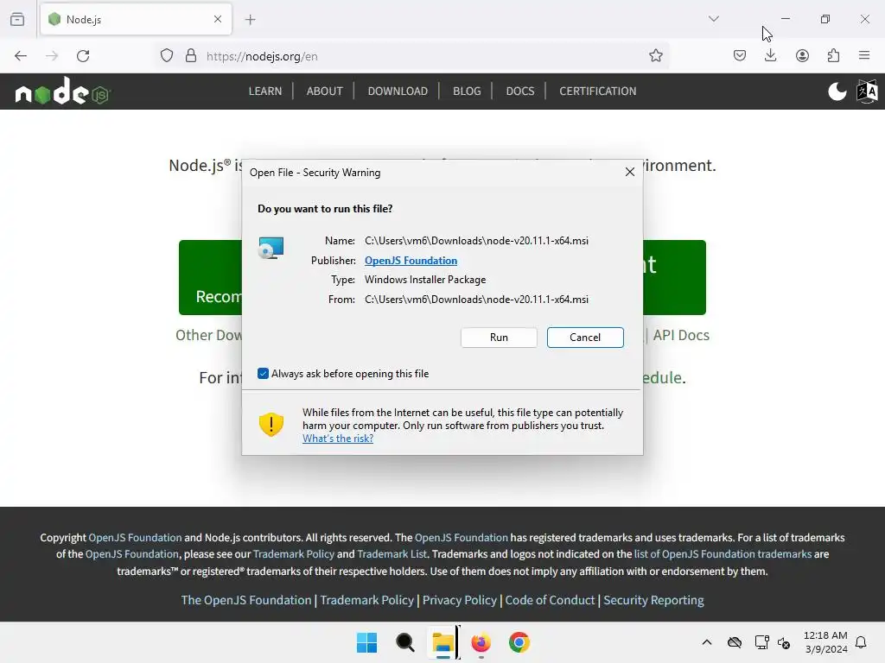885x663 pixels.
Task: Click the OneDrive cloud tray icon
Action: click(x=735, y=642)
